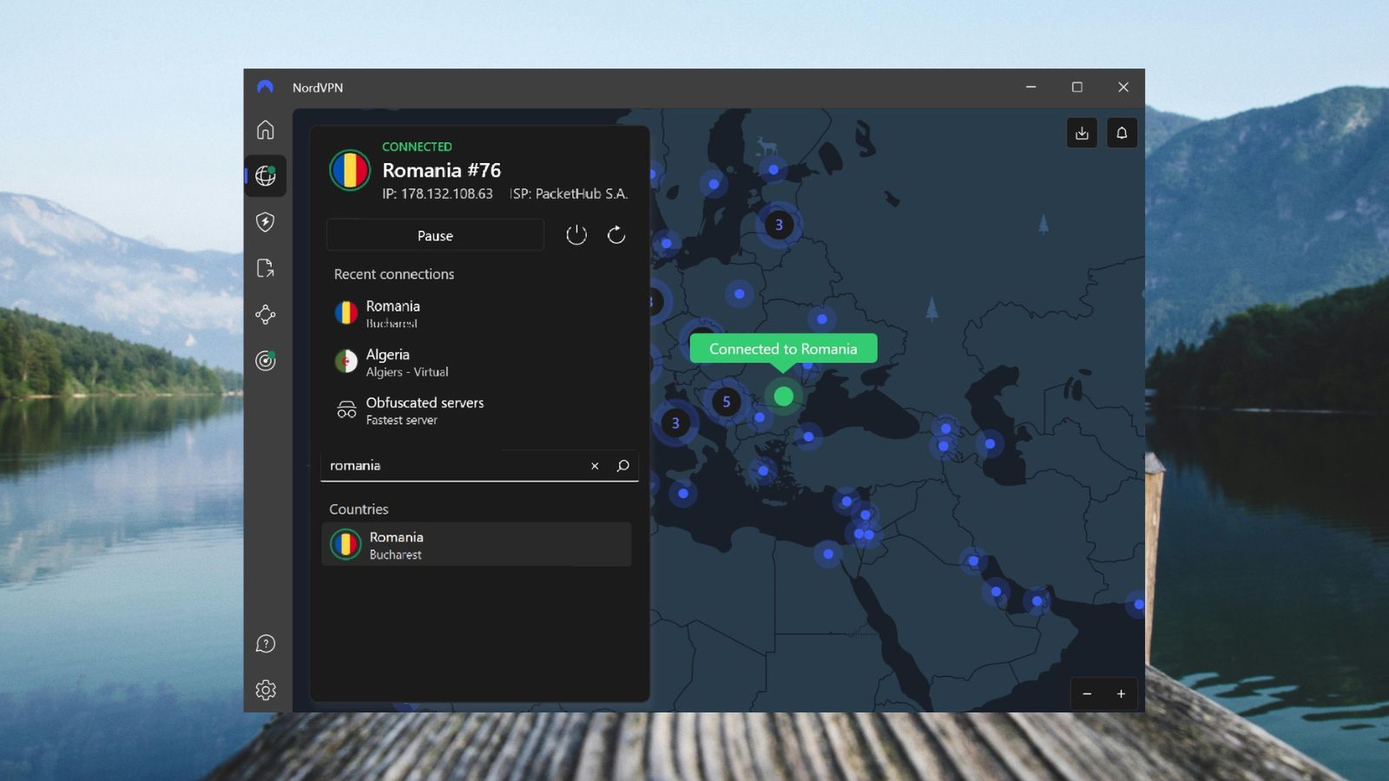The image size is (1389, 781).
Task: Run search with the magnifier icon
Action: (x=622, y=466)
